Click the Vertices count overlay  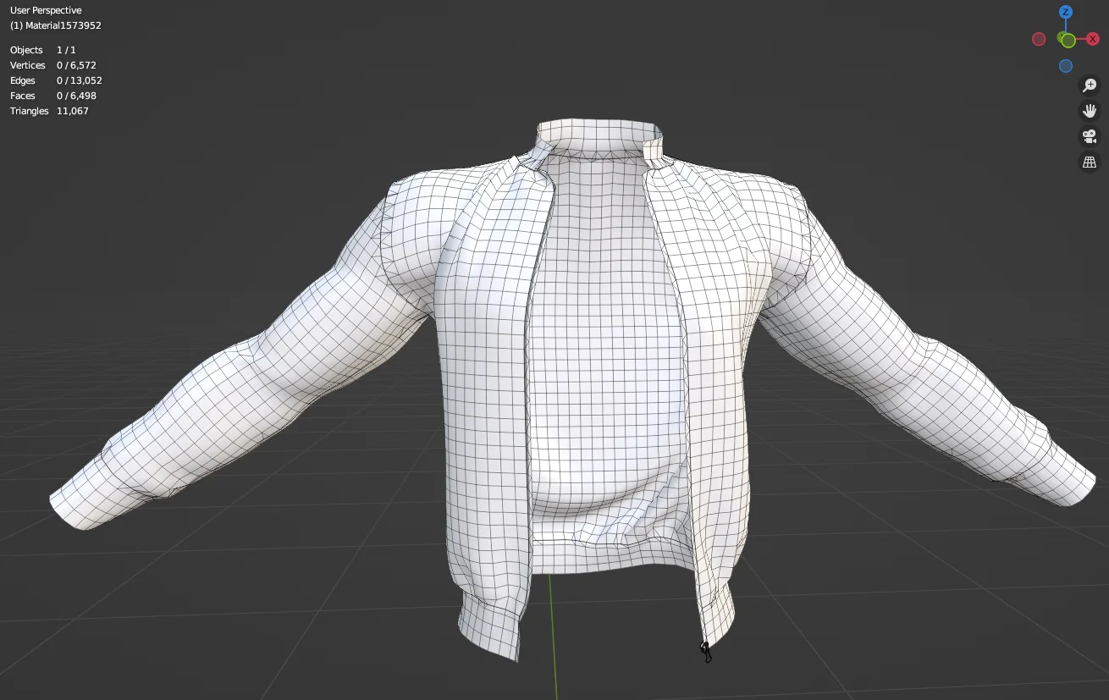click(x=52, y=64)
